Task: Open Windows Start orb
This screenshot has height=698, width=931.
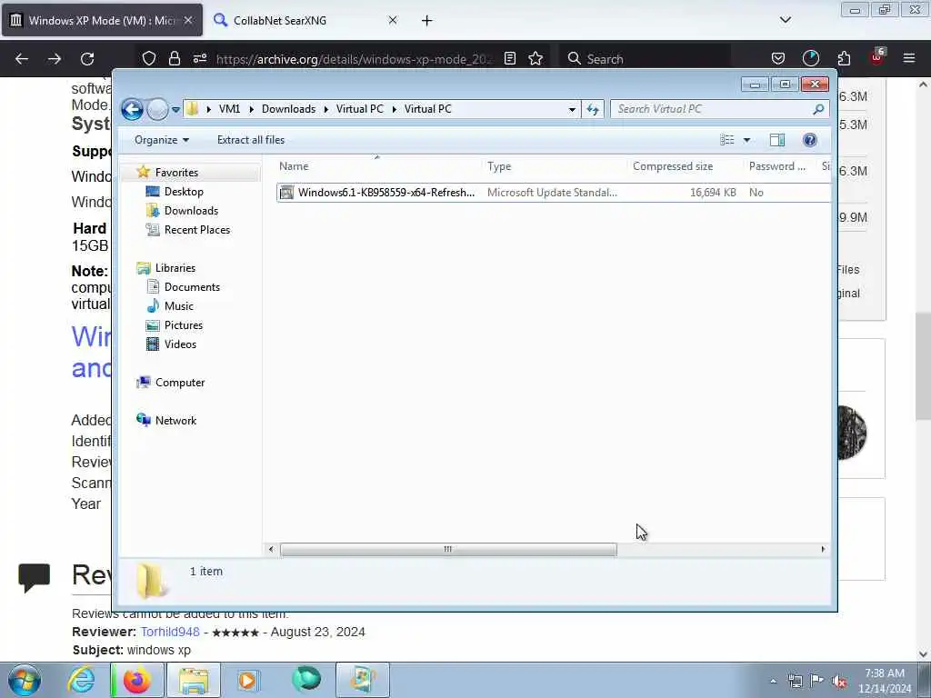Action: [x=25, y=680]
